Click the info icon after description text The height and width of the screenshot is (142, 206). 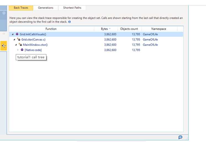70,22
